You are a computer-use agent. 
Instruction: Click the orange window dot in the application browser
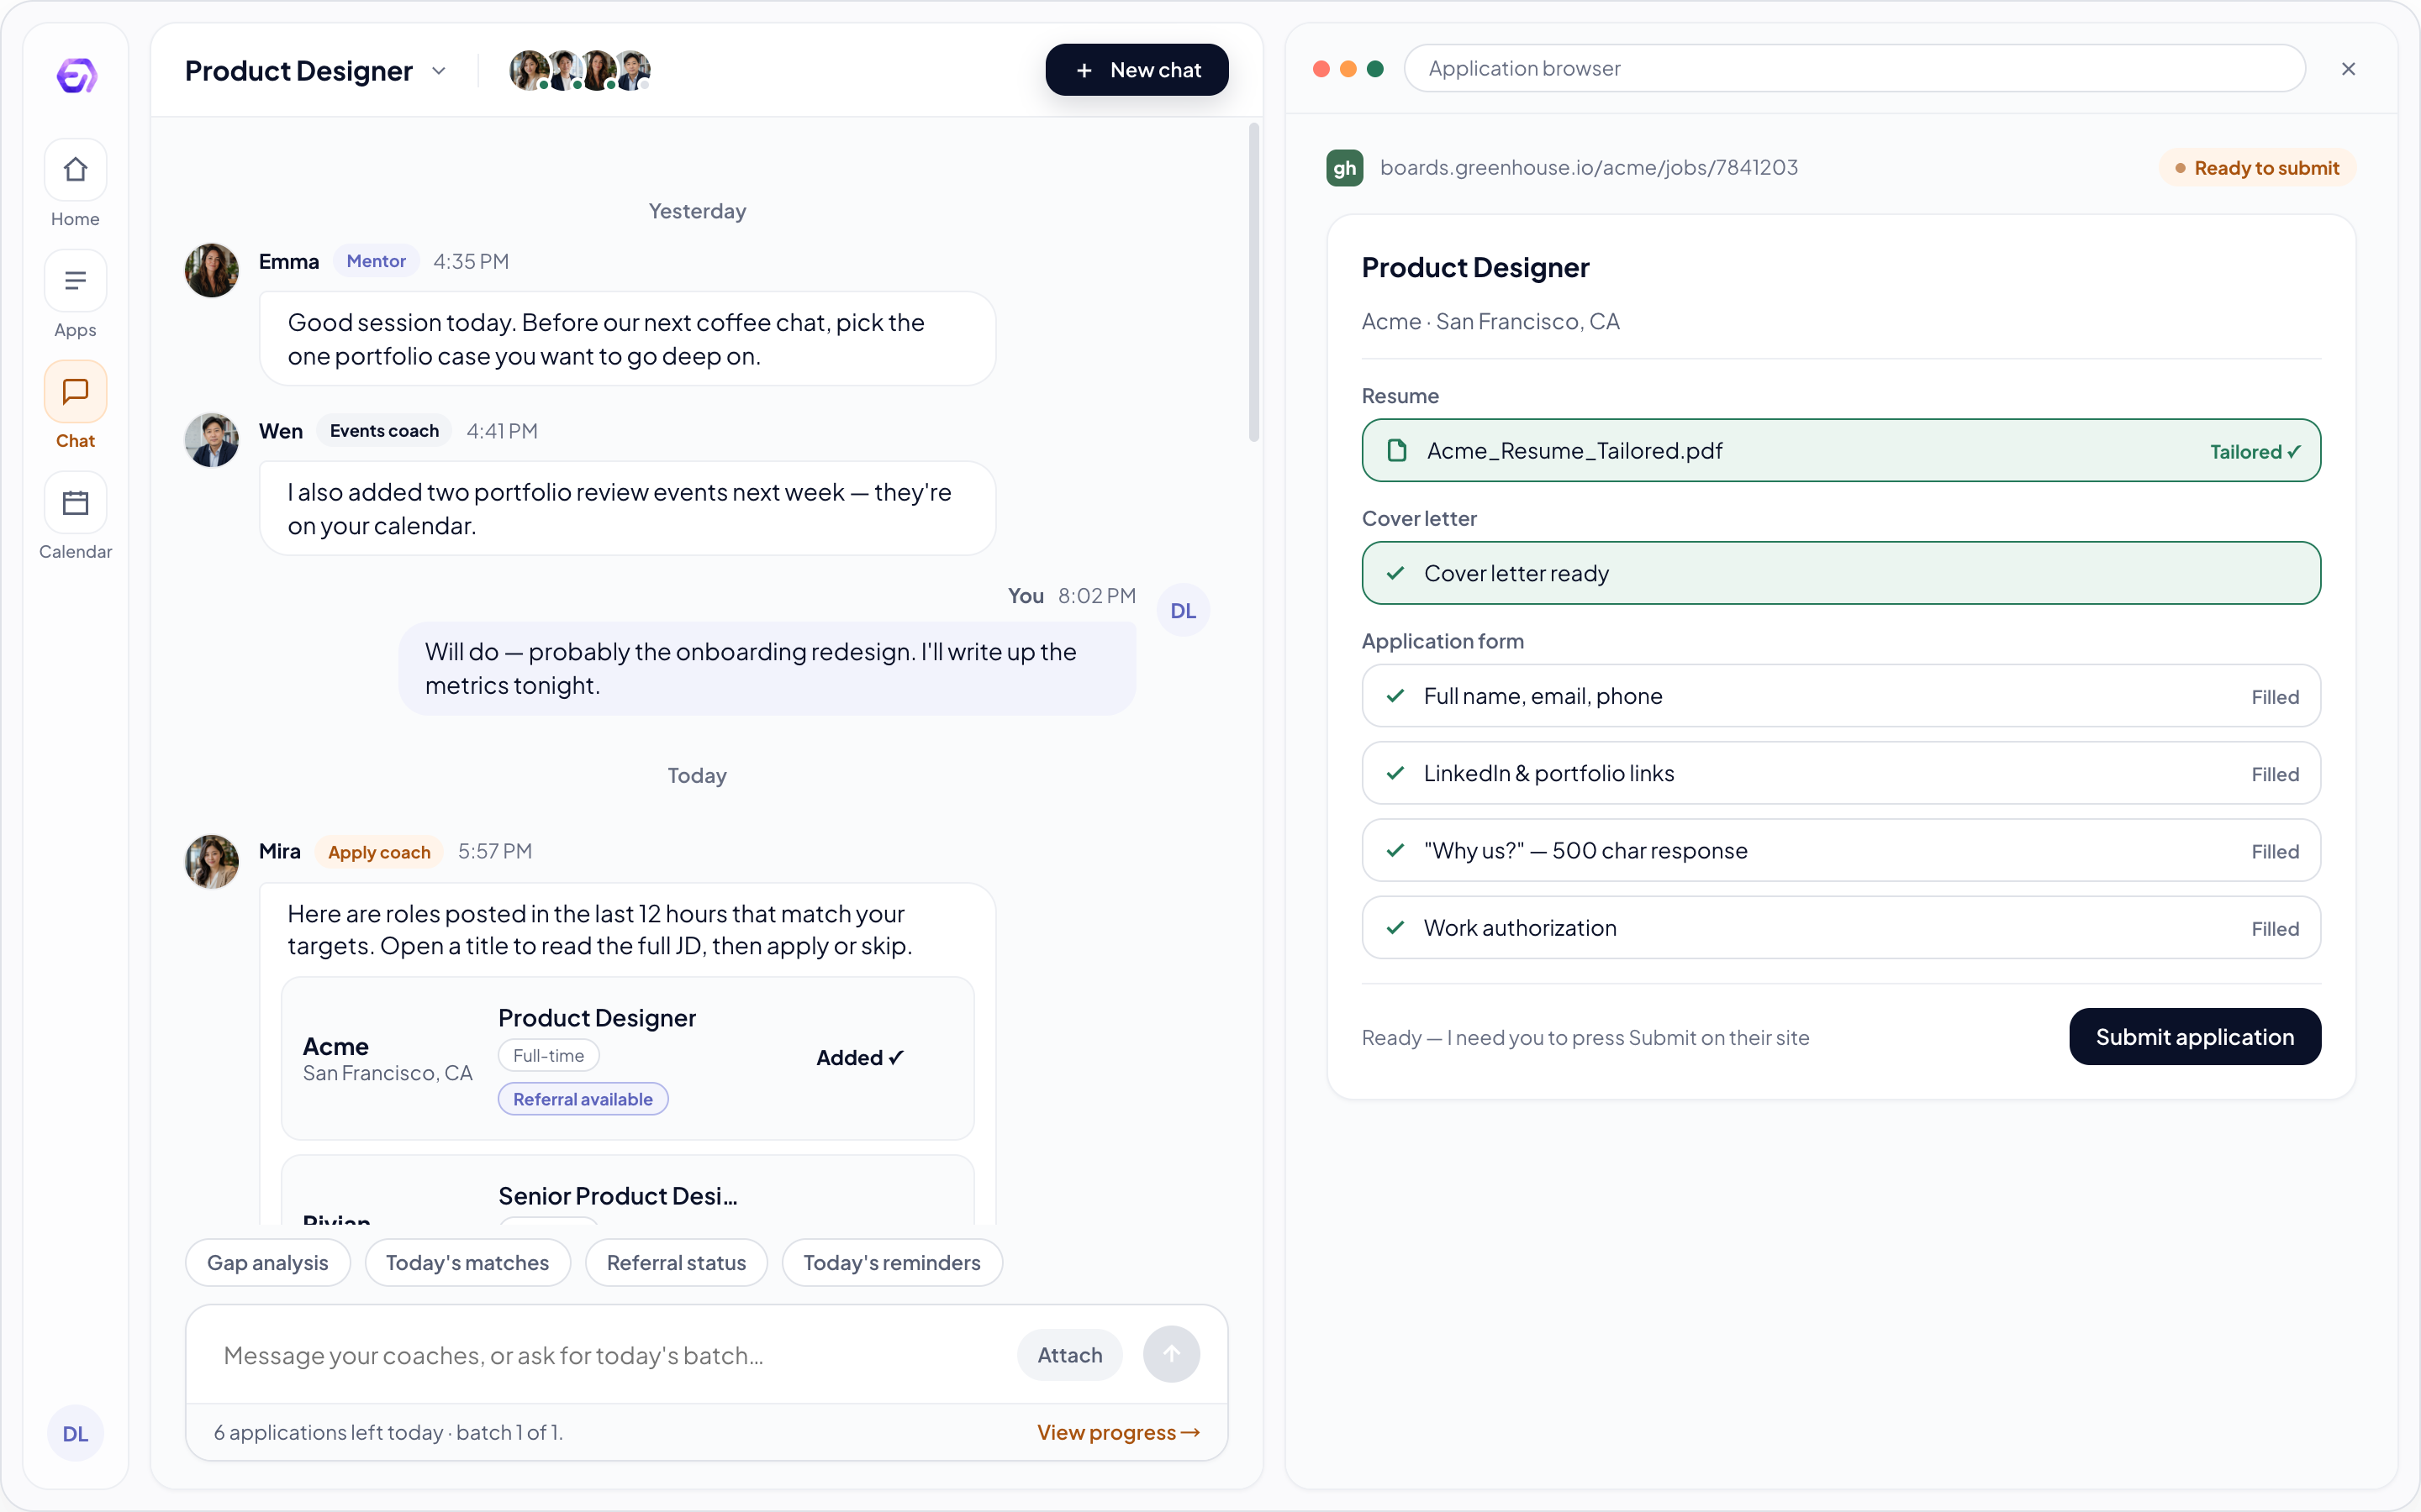(x=1348, y=69)
